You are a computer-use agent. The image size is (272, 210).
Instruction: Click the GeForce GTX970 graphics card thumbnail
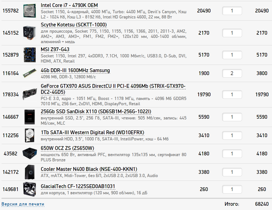(30, 94)
